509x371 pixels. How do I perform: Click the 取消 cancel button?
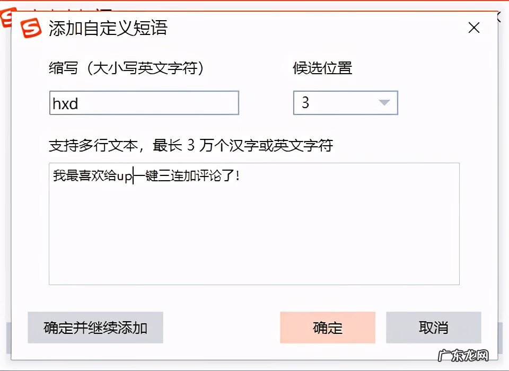click(434, 328)
